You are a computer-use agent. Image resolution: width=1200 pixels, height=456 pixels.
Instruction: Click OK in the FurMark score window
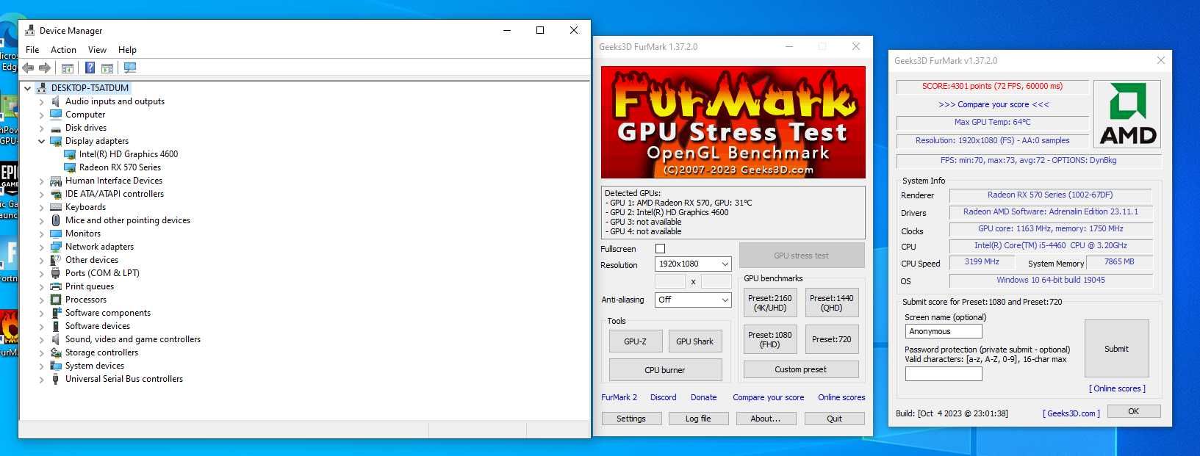(x=1134, y=411)
